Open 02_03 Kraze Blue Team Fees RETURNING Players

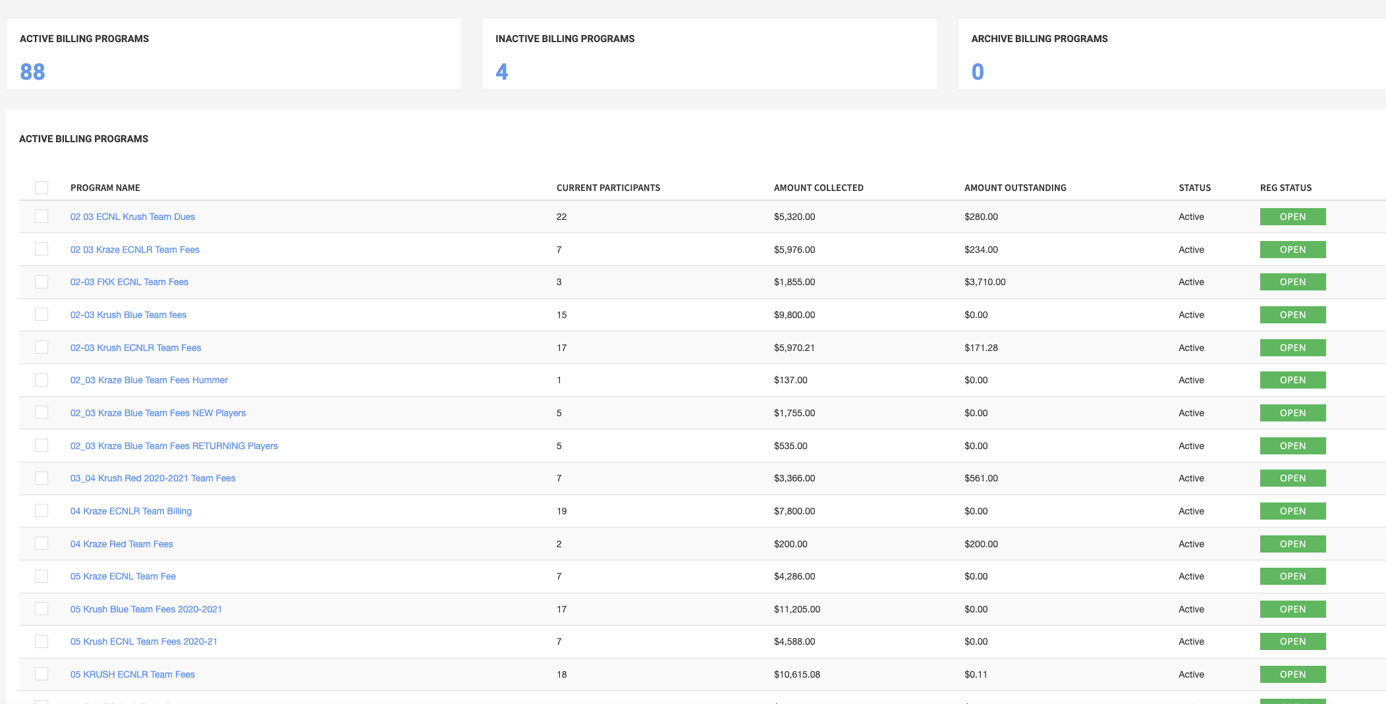click(174, 446)
